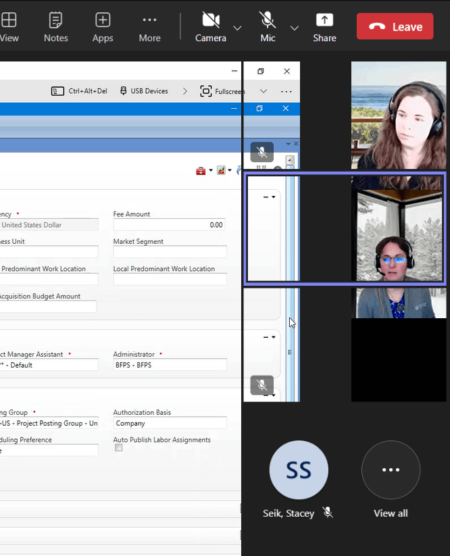
Task: Click the toolbar expand chevron after USB Devices
Action: pos(184,91)
